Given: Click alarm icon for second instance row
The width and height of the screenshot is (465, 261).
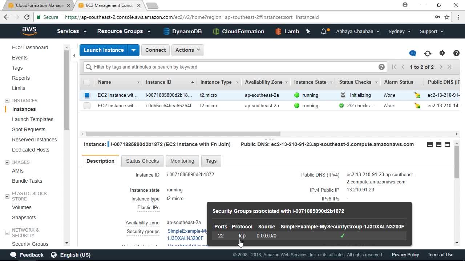Looking at the screenshot, I should click(x=417, y=106).
